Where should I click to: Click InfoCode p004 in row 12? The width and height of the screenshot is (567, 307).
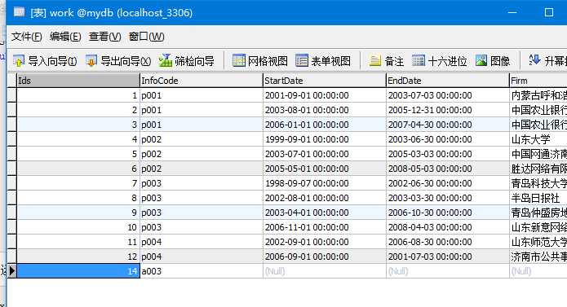pos(202,257)
